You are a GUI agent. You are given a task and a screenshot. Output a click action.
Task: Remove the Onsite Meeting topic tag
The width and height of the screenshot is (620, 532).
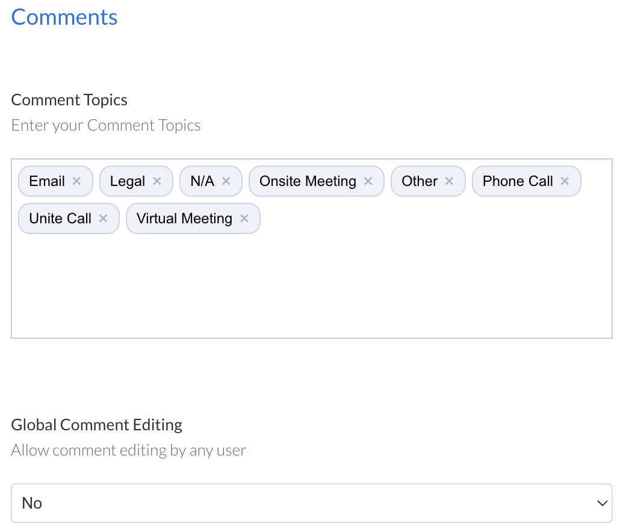[368, 181]
